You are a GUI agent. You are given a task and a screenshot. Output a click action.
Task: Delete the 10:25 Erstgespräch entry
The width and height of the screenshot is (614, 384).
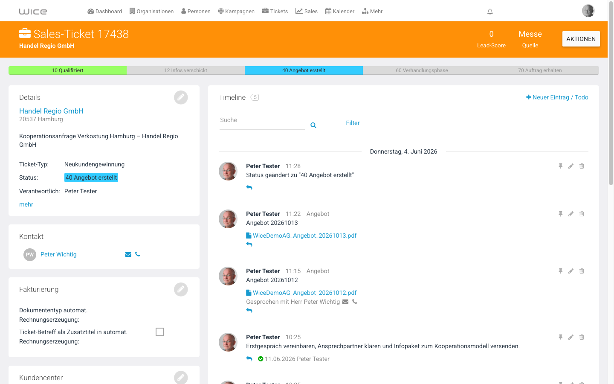click(x=582, y=337)
